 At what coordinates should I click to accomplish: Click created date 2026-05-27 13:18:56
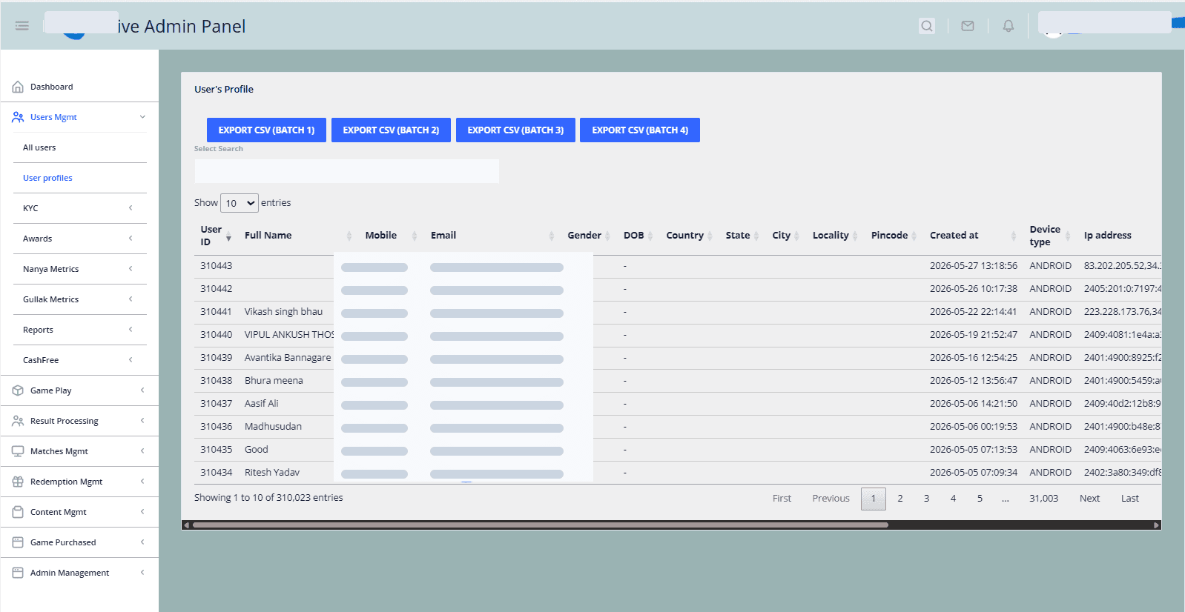click(974, 266)
